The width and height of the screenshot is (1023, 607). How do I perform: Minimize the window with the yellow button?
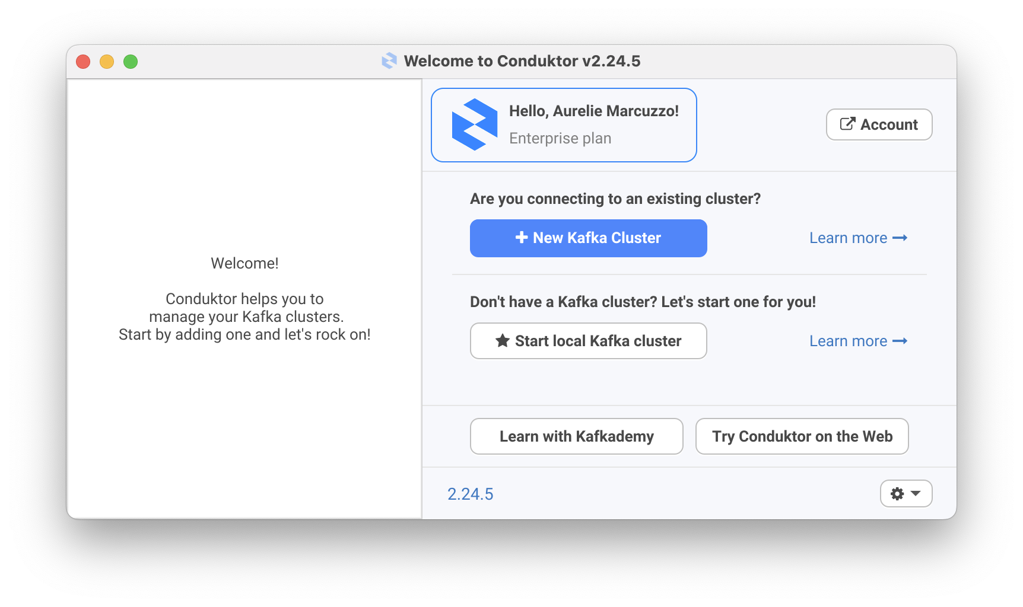click(x=107, y=62)
